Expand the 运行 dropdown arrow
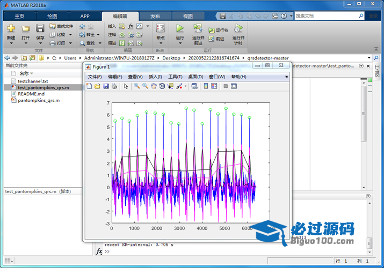 pos(180,43)
